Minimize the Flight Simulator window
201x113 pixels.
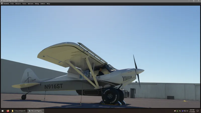click(x=189, y=1)
